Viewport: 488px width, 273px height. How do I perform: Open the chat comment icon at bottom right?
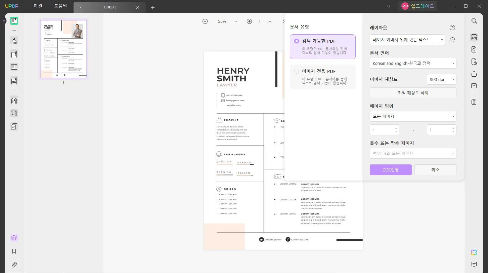(474, 264)
